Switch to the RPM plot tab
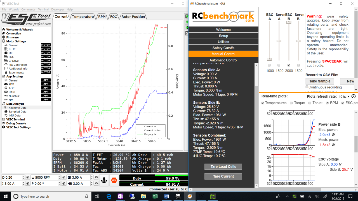 [x=102, y=16]
